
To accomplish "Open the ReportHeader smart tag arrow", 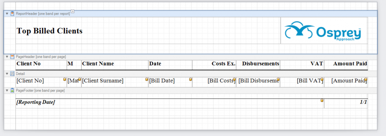I will click(x=73, y=11).
